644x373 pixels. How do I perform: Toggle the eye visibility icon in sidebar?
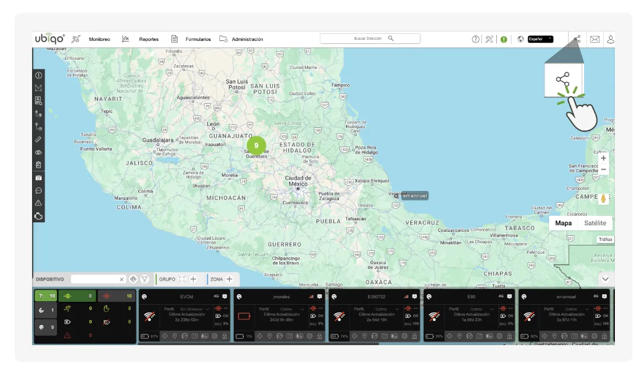pyautogui.click(x=39, y=152)
